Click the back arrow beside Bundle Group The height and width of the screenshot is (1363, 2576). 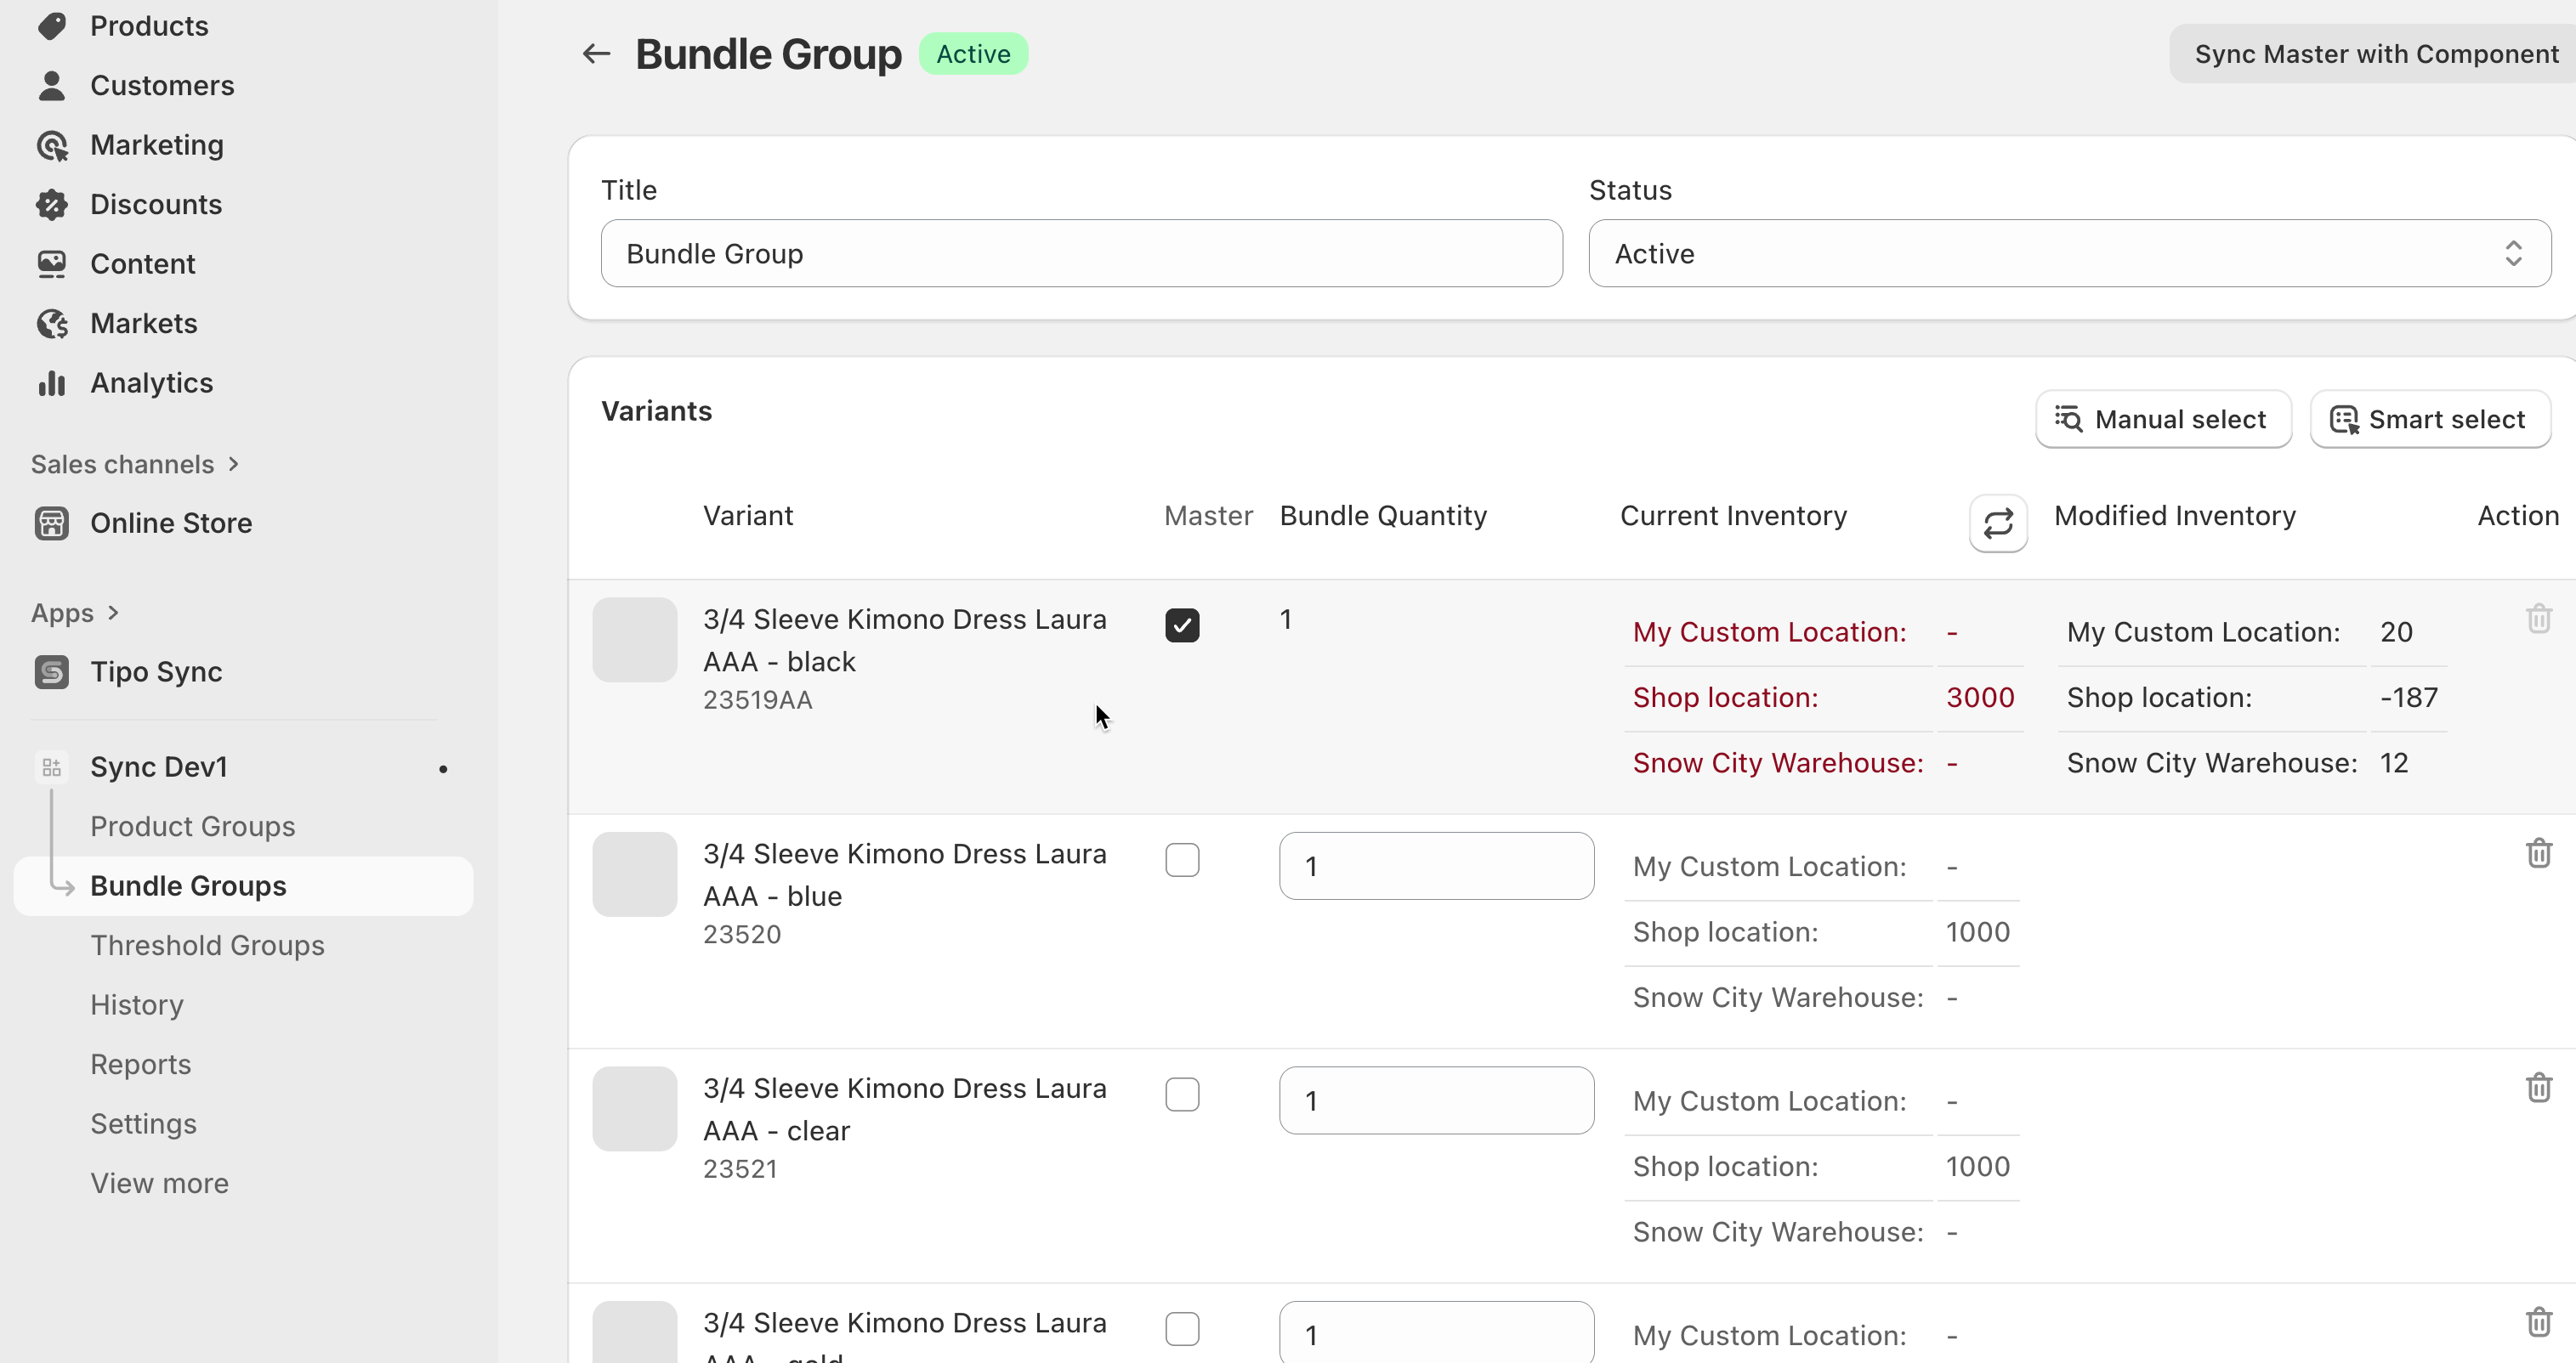point(596,54)
